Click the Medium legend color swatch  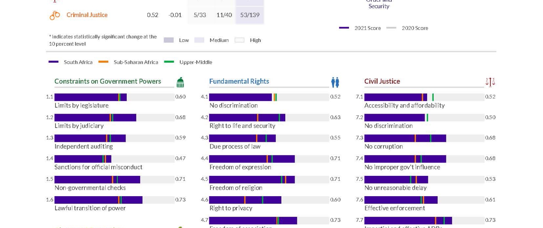(199, 40)
